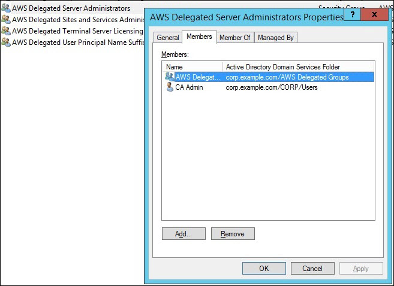
Task: Close the Properties dialog with X
Action: tap(374, 14)
